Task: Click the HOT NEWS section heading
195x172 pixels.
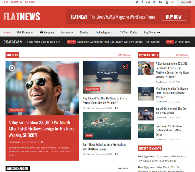Action: pyautogui.click(x=12, y=55)
